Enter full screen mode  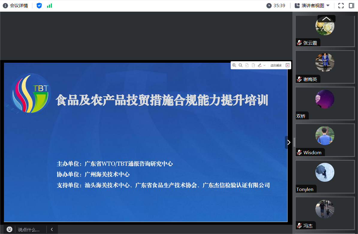(341, 6)
